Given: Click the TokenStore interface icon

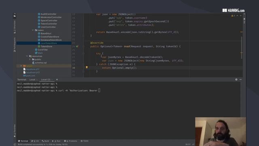Looking at the screenshot, I should [x=39, y=46].
